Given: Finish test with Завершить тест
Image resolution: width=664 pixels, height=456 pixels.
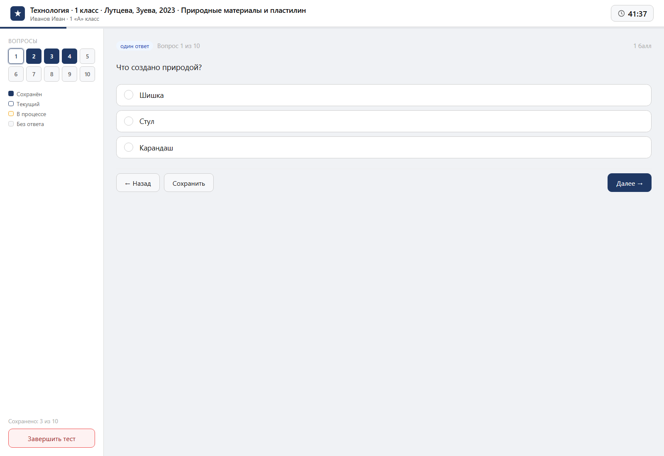Looking at the screenshot, I should click(51, 438).
